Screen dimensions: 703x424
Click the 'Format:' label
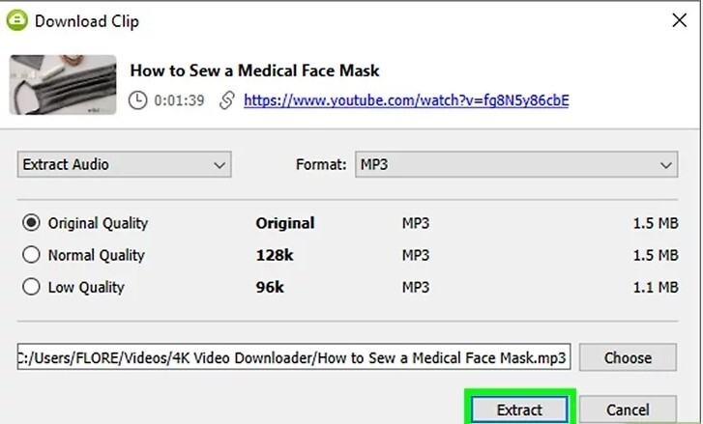(x=321, y=165)
